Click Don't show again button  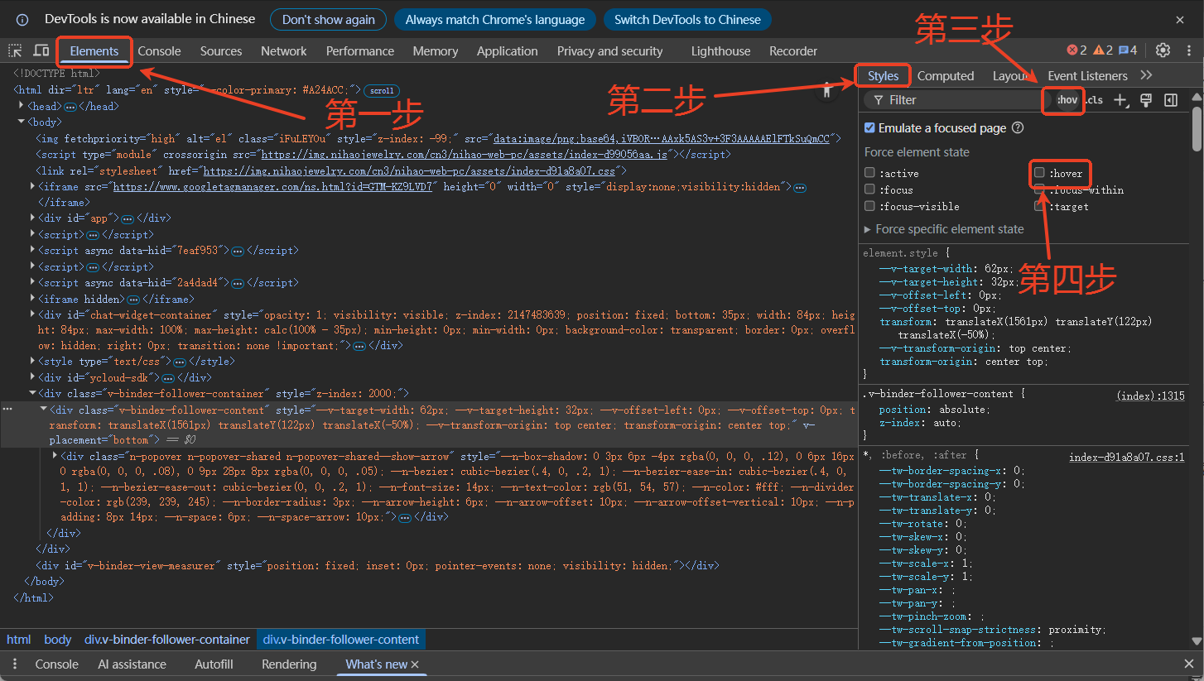point(329,19)
